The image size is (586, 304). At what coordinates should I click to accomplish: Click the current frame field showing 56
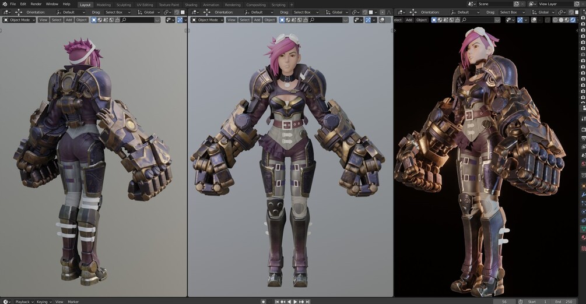pyautogui.click(x=504, y=302)
